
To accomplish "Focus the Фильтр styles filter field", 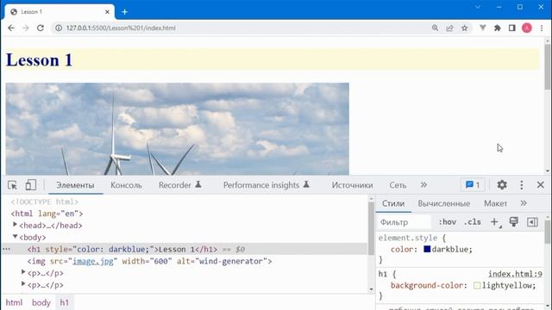I will coord(405,222).
